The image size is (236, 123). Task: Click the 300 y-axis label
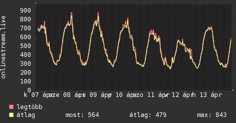coord(25,64)
